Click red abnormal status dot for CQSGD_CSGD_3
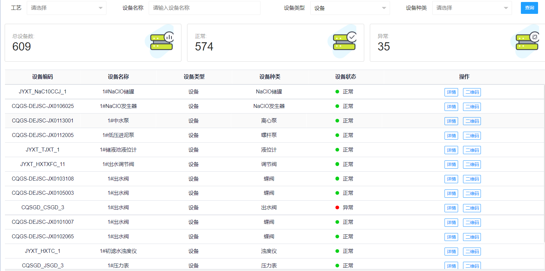The width and height of the screenshot is (545, 271). (337, 208)
